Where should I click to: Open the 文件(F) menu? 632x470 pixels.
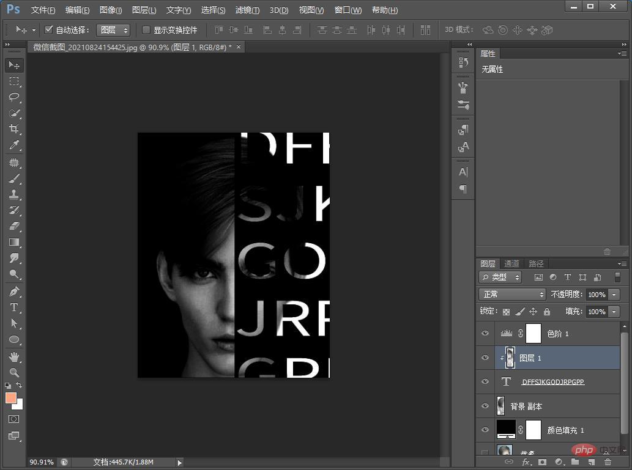pos(43,10)
